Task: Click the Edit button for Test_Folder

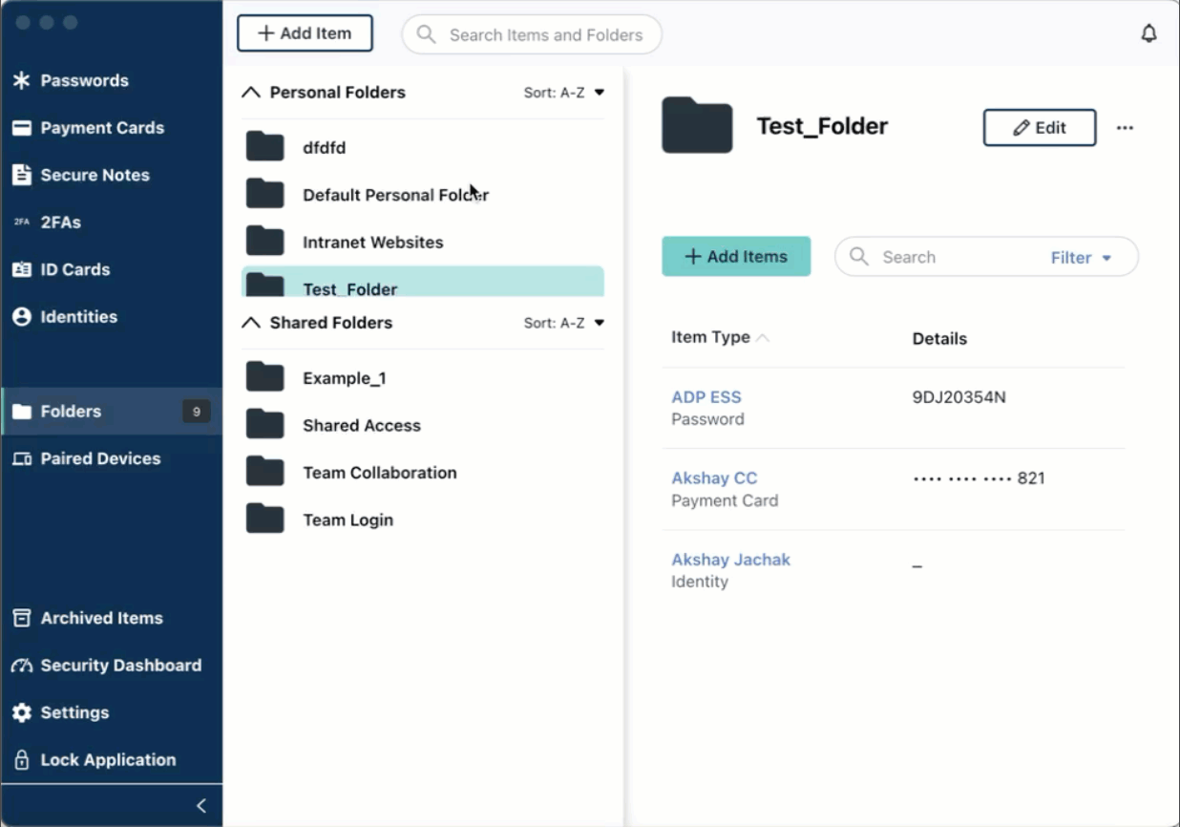Action: pos(1039,127)
